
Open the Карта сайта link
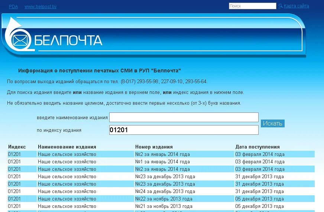pyautogui.click(x=296, y=6)
